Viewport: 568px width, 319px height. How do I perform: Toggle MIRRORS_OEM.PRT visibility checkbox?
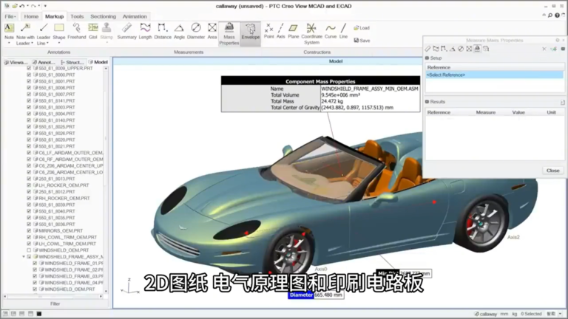pos(29,230)
